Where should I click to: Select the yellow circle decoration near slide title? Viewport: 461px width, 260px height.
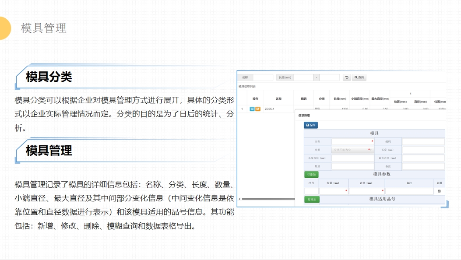click(x=5, y=28)
